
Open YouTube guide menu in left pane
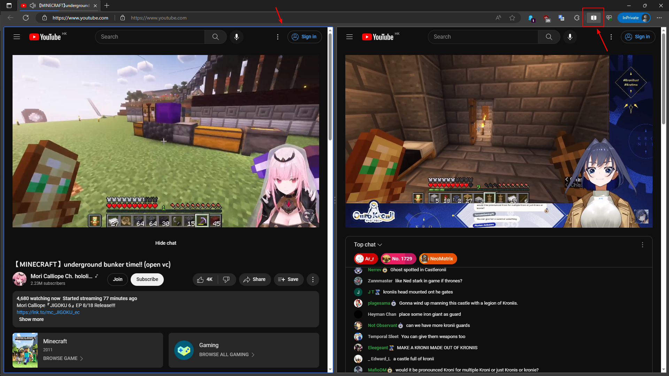coord(17,37)
